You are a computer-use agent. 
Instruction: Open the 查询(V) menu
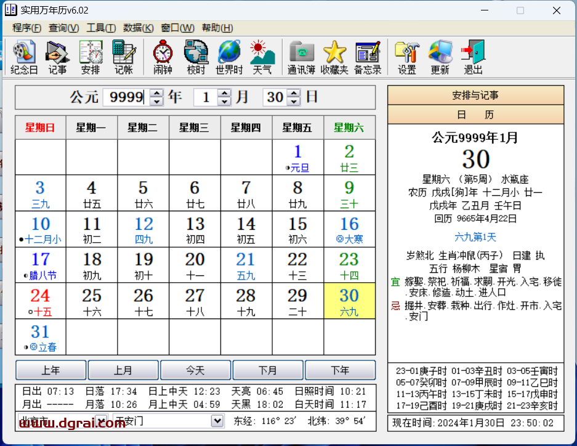click(63, 28)
